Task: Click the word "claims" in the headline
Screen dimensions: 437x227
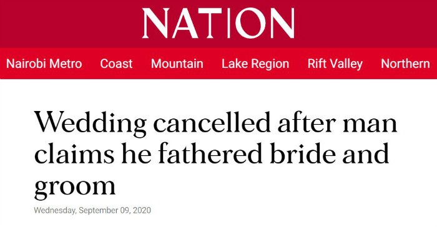Action: coord(74,153)
